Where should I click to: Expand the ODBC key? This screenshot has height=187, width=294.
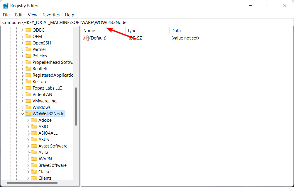(22, 30)
